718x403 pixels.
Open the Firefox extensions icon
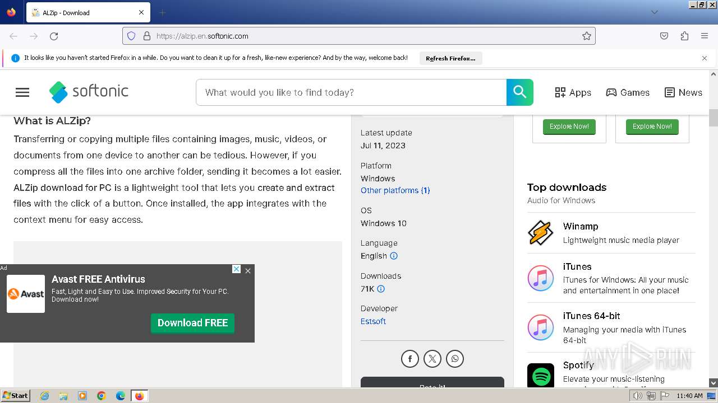(x=684, y=36)
